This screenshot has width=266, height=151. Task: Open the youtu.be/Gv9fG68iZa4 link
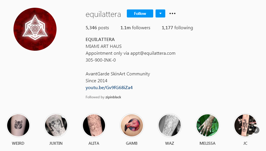[109, 88]
